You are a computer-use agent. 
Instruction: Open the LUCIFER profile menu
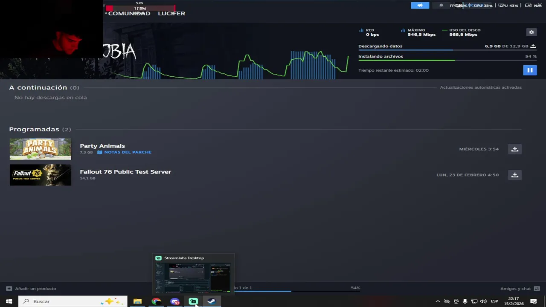coord(171,13)
